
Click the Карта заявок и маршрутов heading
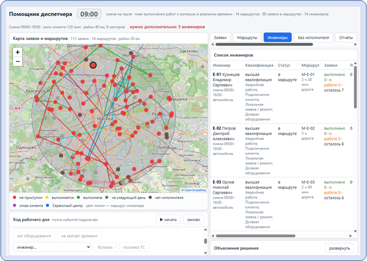coord(40,38)
